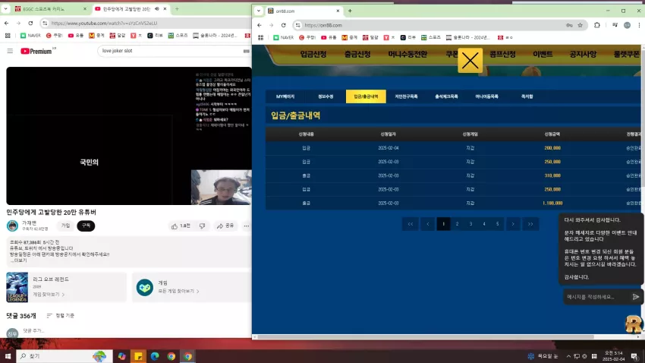Open 이벤트 menu item

point(543,55)
